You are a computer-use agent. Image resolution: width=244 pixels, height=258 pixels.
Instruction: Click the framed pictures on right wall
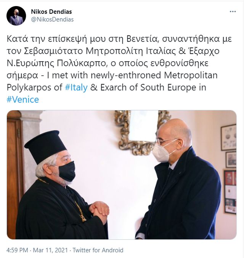tap(229, 169)
